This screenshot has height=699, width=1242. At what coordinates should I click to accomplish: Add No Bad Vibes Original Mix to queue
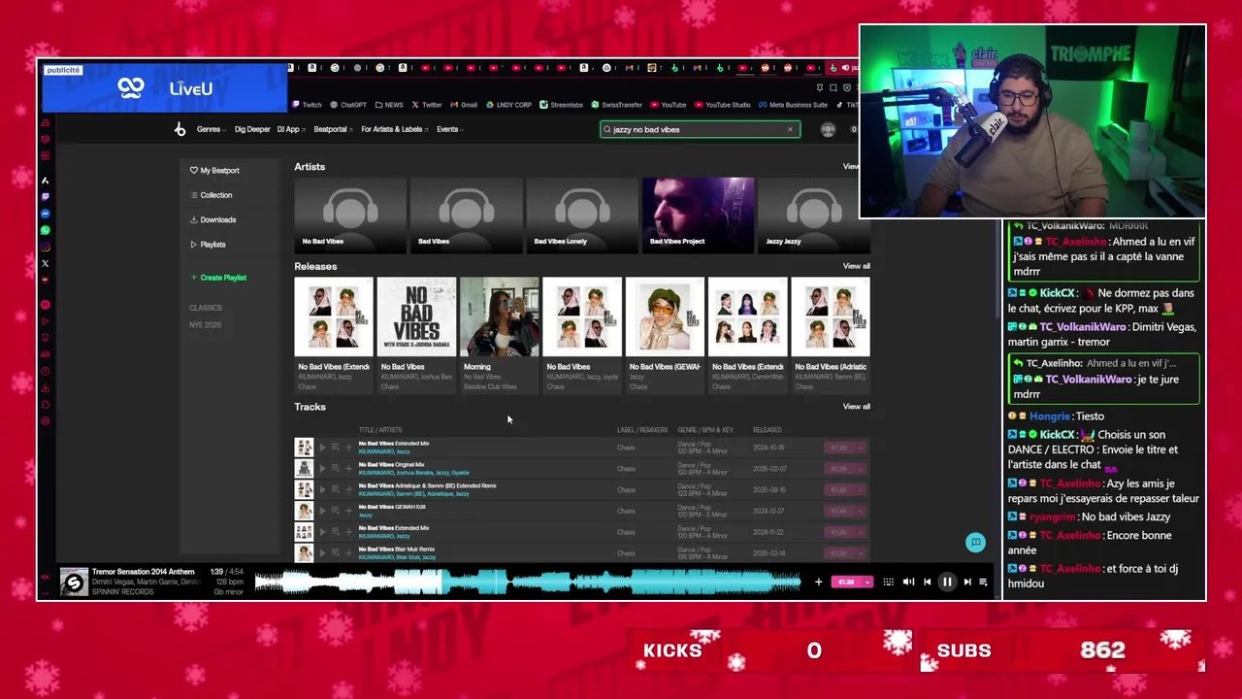pos(335,469)
